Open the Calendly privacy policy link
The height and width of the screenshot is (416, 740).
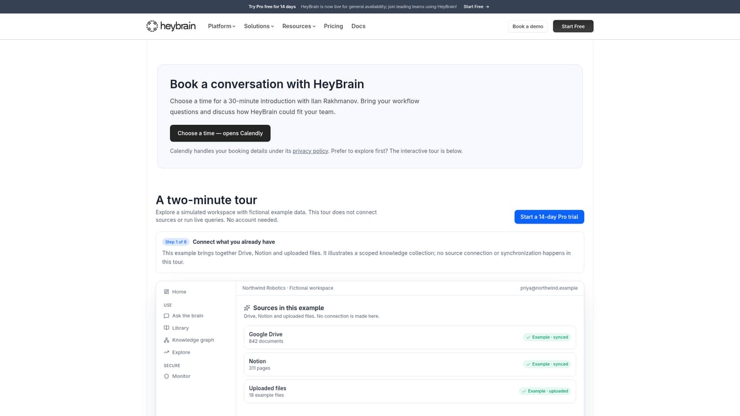point(310,151)
